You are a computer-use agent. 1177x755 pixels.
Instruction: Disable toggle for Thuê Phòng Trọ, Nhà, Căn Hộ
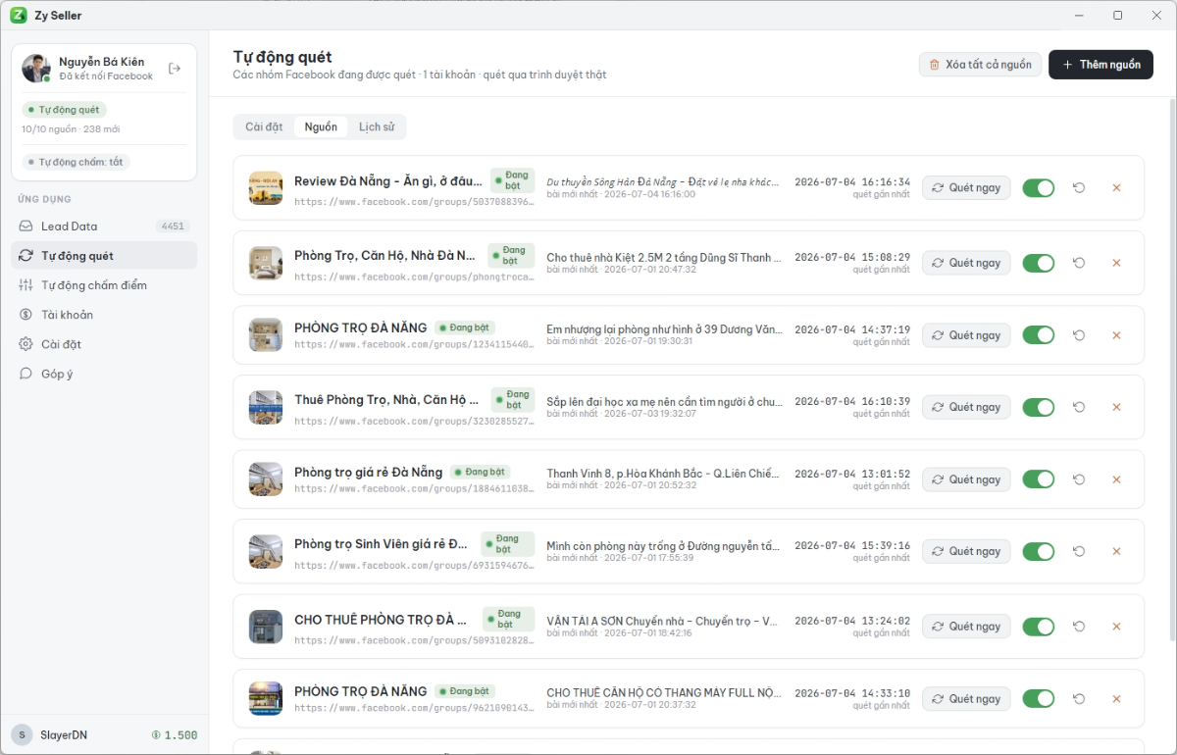[x=1039, y=407]
